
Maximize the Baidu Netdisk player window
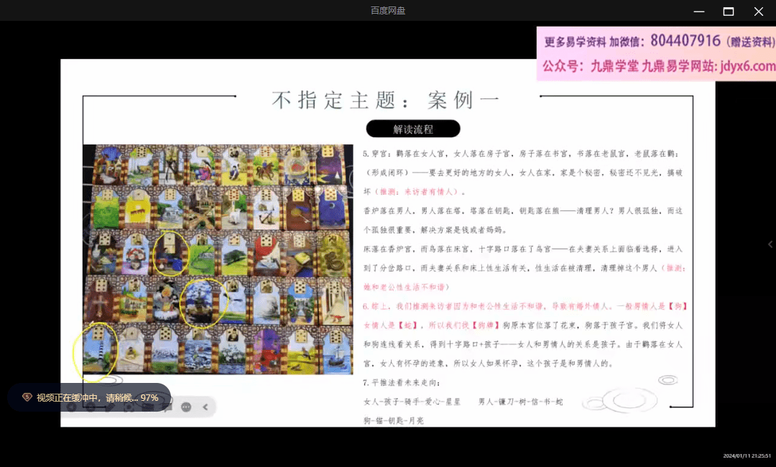[728, 11]
